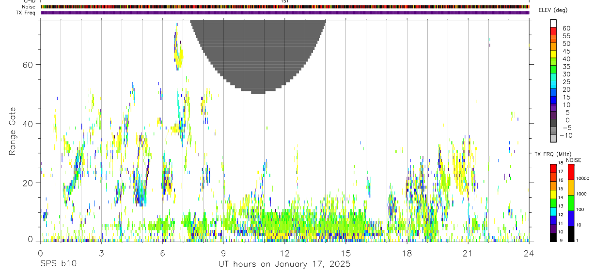The image size is (595, 274).
Task: Click the black bottom segment of the TX FRQ colorbar
Action: coord(553,237)
